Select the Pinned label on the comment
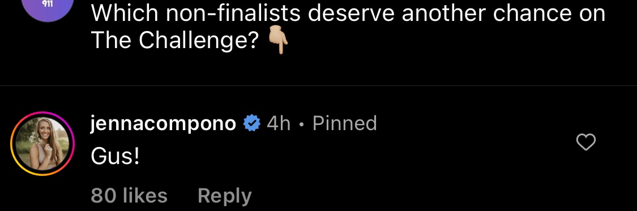Image resolution: width=637 pixels, height=211 pixels. tap(344, 123)
